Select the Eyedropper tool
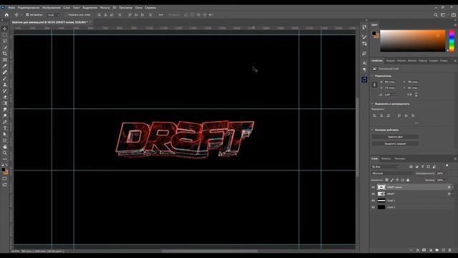This screenshot has height=258, width=458. click(5, 66)
